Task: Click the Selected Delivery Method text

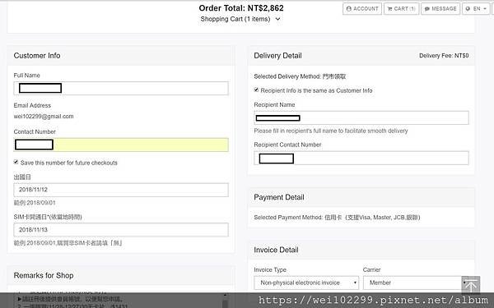Action: click(x=300, y=76)
